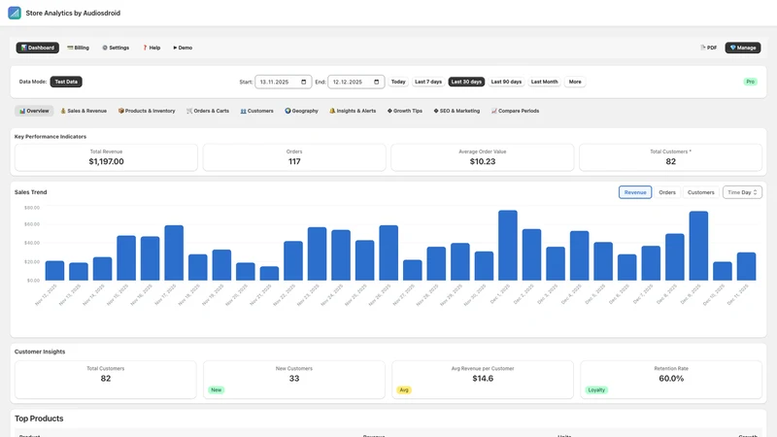777x437 pixels.
Task: Click the New Customers value 33
Action: [294, 379]
